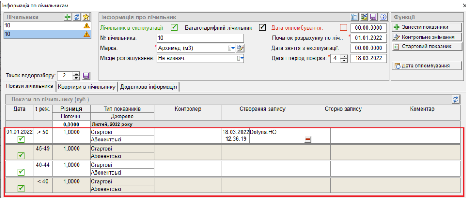
Task: Expand the Місце розташування dropdown
Action: click(240, 58)
